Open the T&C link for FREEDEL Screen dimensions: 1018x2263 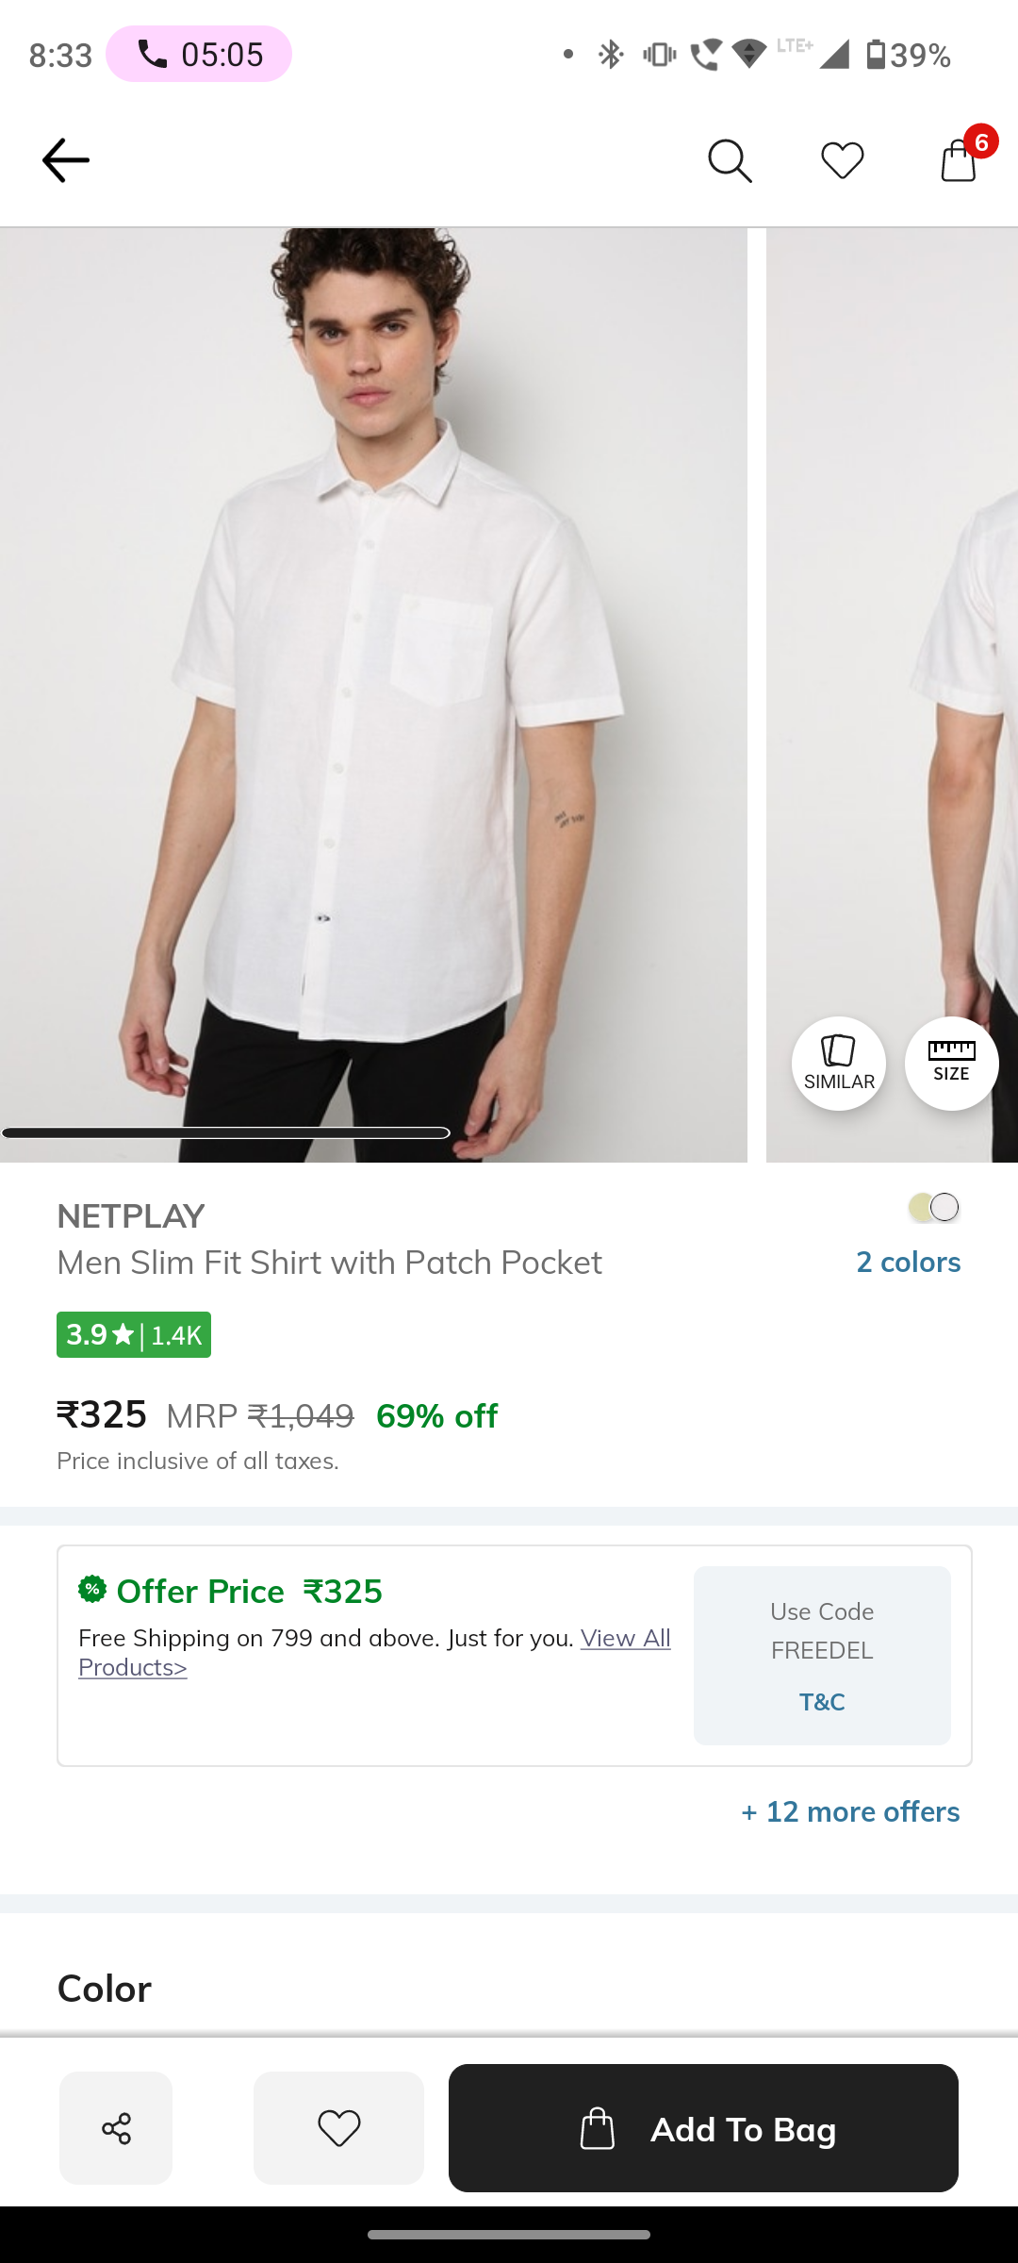coord(822,1702)
